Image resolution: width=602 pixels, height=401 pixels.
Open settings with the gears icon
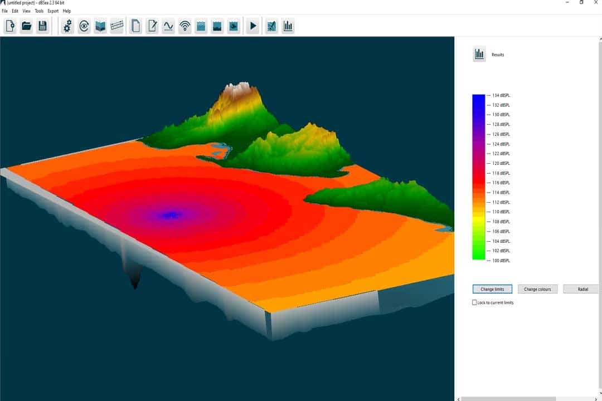[68, 26]
